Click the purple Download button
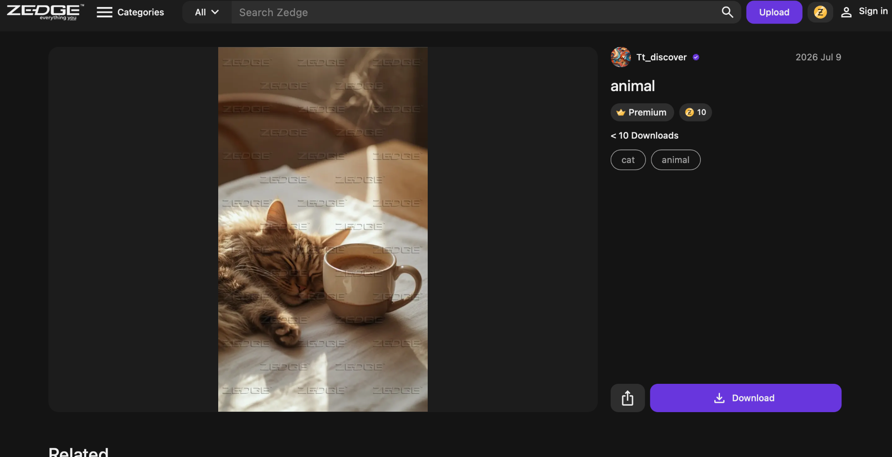This screenshot has height=457, width=892. 746,398
